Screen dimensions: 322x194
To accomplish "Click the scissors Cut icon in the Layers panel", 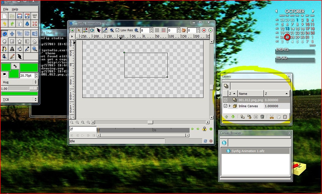I will click(272, 117).
